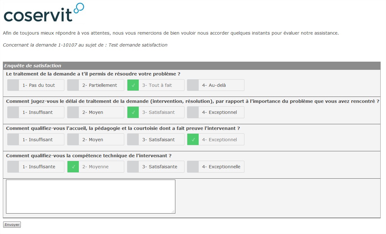
Task: Select '4- Exceptionnelle' technical competence
Action: click(215, 167)
